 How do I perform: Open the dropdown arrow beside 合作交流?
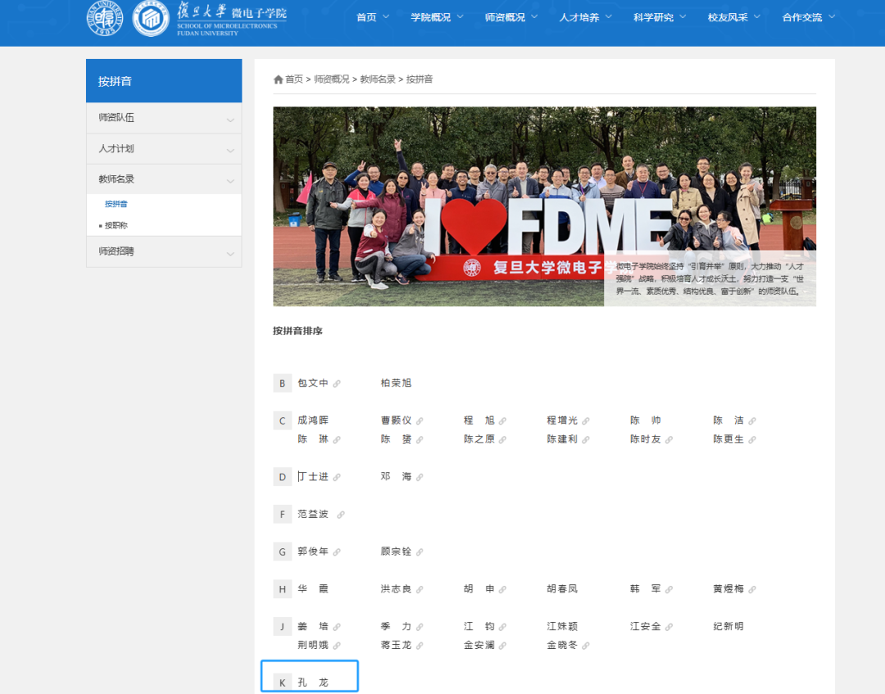[832, 17]
